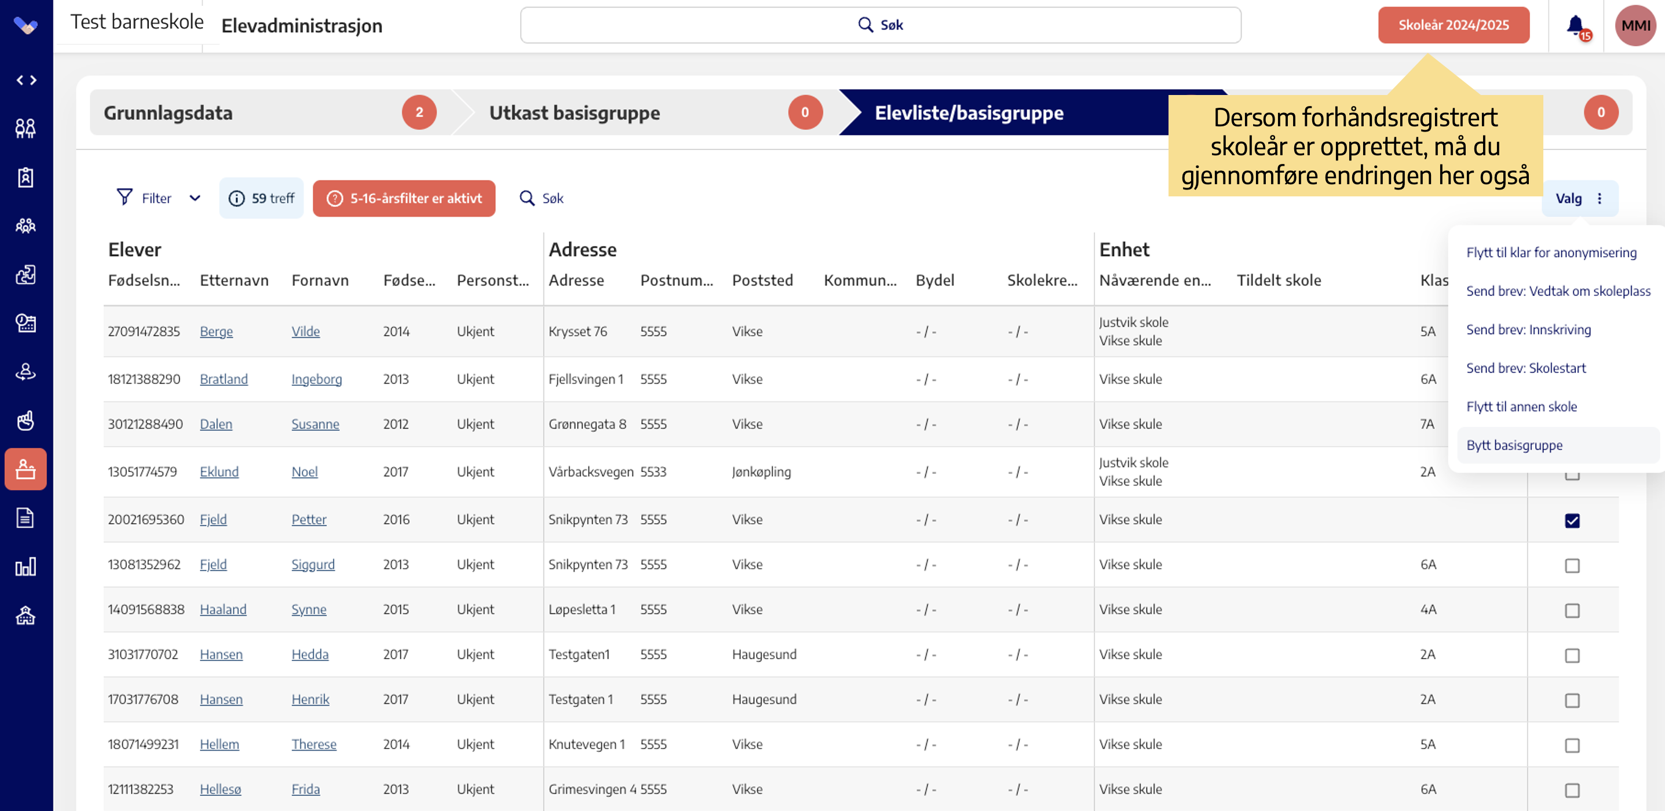Screen dimensions: 1665x811
Task: Select the highlighted student admin sidebar icon
Action: [x=26, y=469]
